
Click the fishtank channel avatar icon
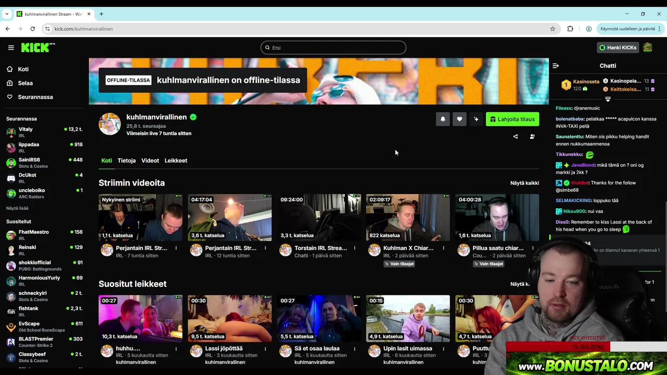pyautogui.click(x=11, y=311)
